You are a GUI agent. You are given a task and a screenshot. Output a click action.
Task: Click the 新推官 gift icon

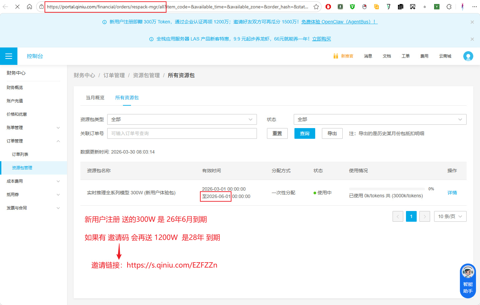coord(336,56)
